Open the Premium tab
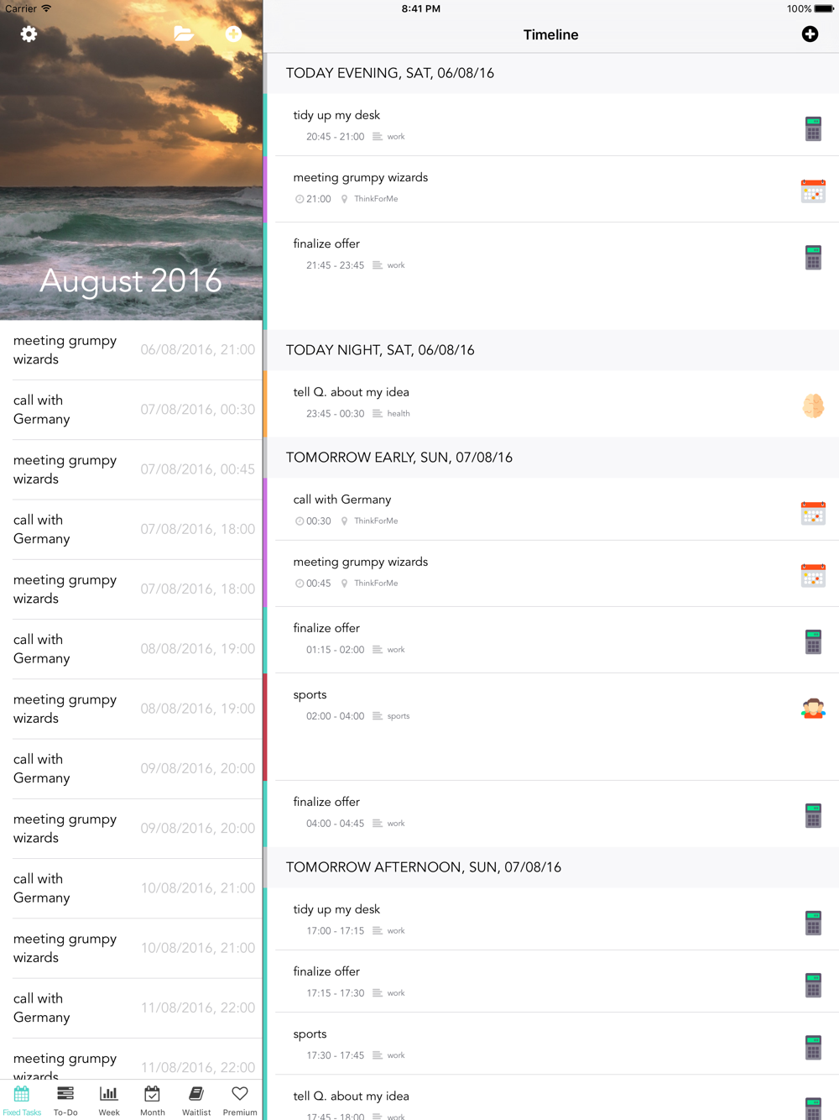 (x=240, y=1100)
